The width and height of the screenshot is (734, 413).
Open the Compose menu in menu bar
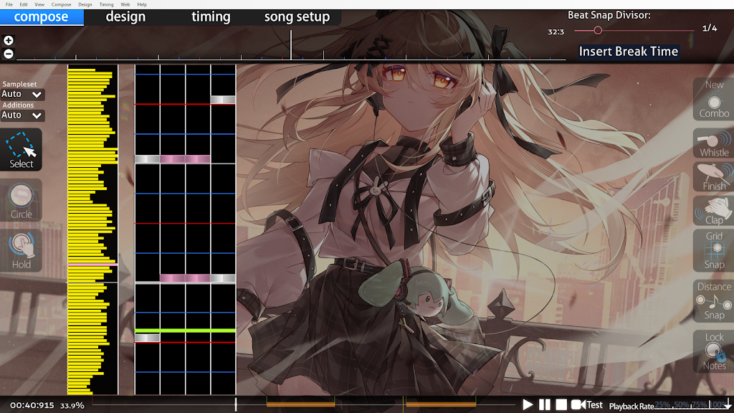pos(62,4)
